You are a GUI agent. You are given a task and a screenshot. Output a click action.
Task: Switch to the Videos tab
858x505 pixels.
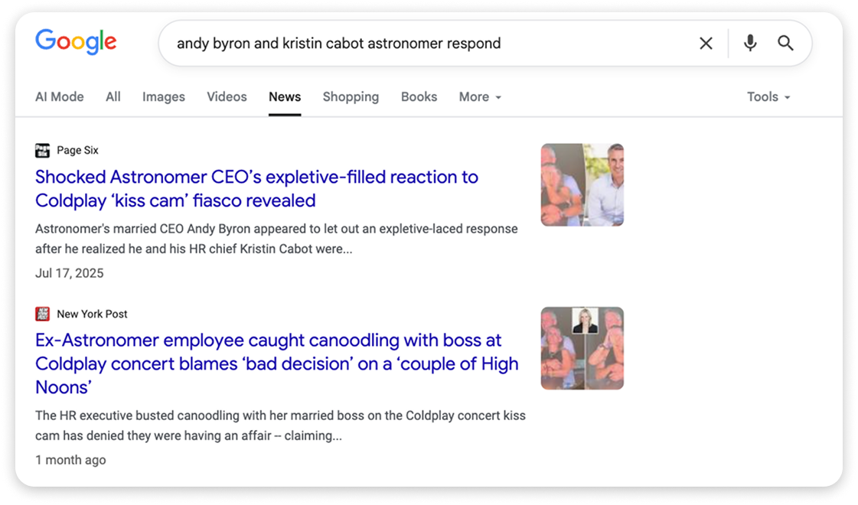[226, 96]
